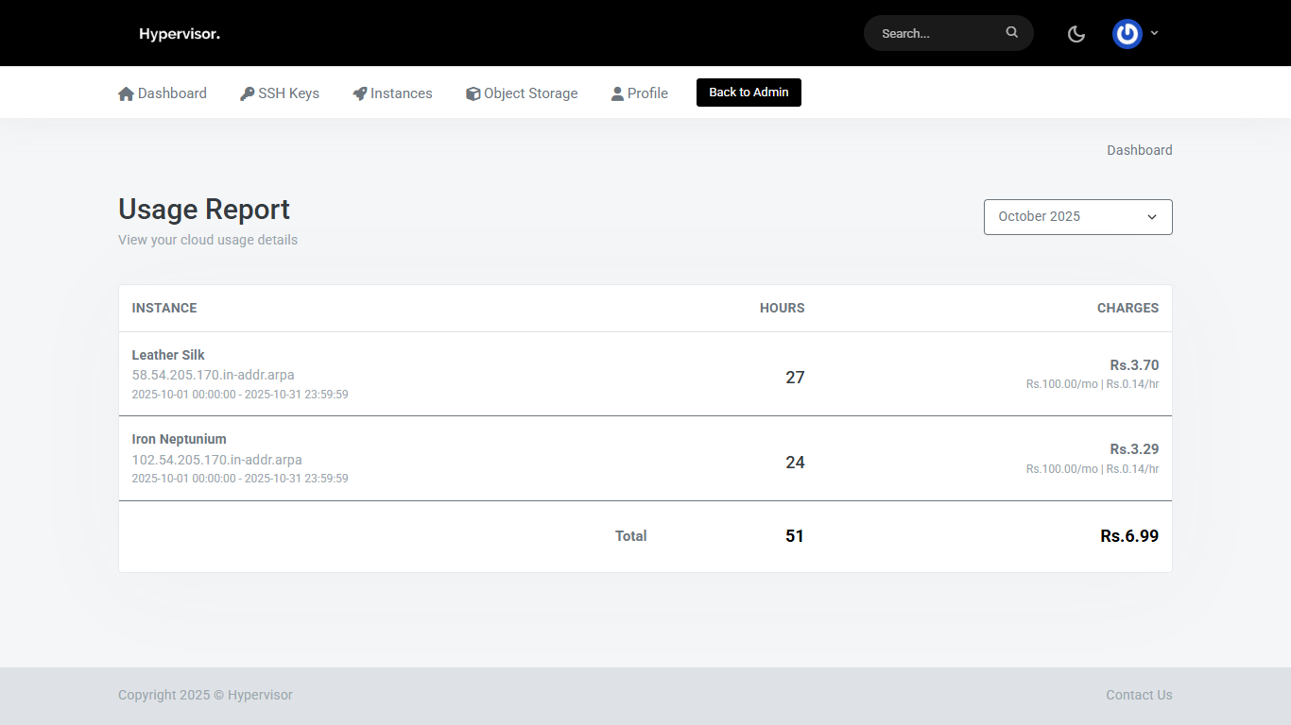This screenshot has width=1291, height=725.
Task: Click the Dashboard breadcrumb link
Action: tap(1139, 150)
